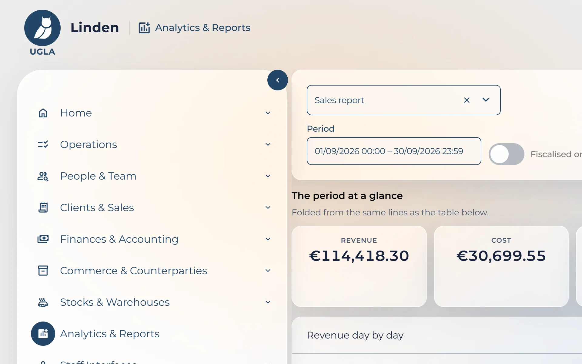Toggle the Fiscalised only switch
582x364 pixels.
click(x=507, y=154)
